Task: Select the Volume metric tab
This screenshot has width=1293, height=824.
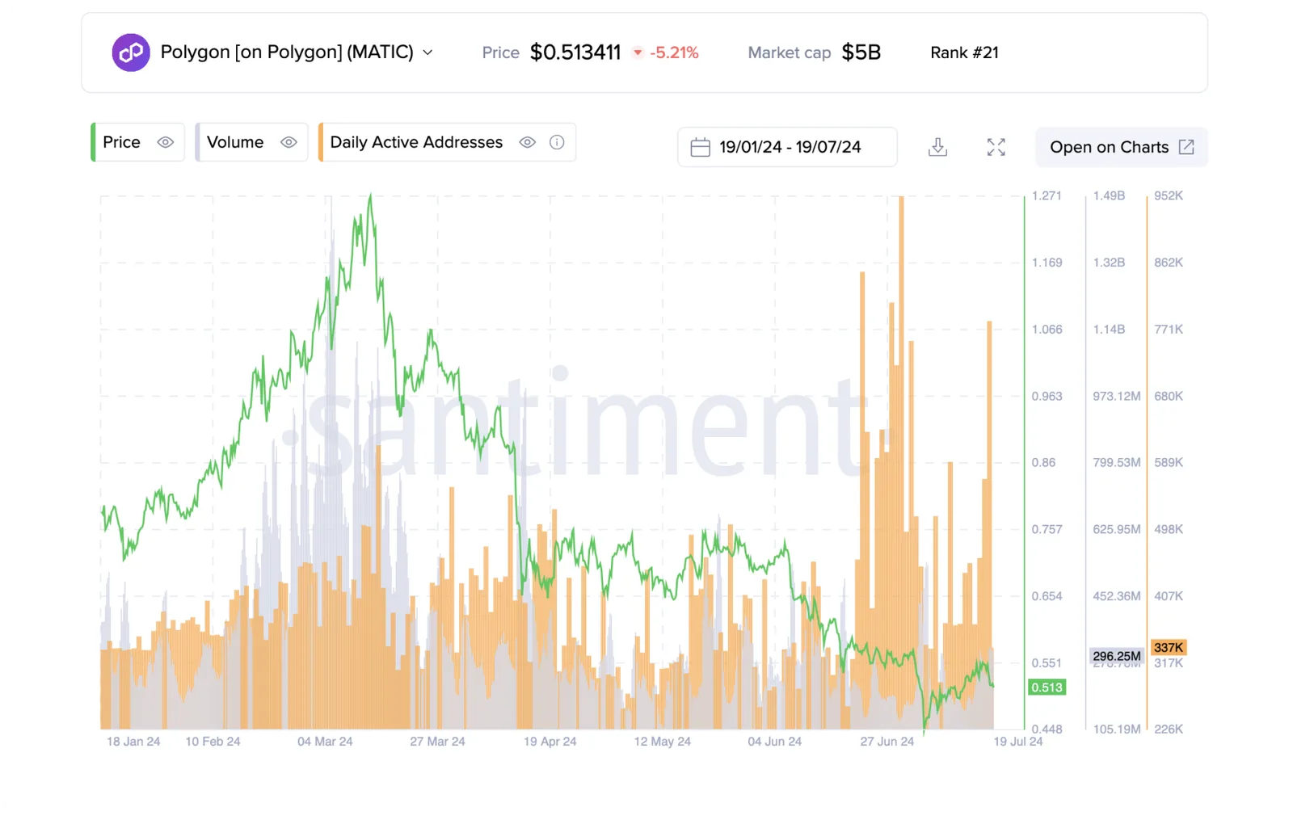Action: 251,142
